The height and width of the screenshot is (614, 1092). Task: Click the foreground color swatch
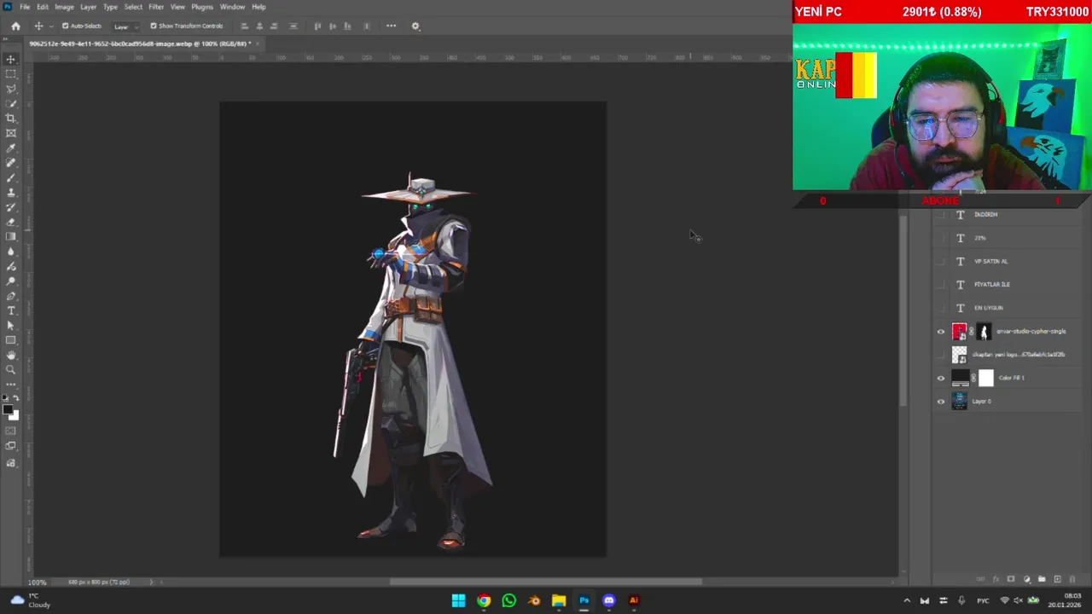pyautogui.click(x=8, y=410)
